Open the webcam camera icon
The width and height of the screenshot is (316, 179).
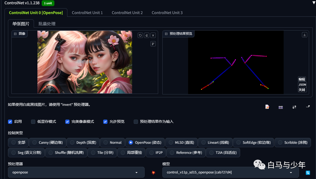click(x=281, y=107)
